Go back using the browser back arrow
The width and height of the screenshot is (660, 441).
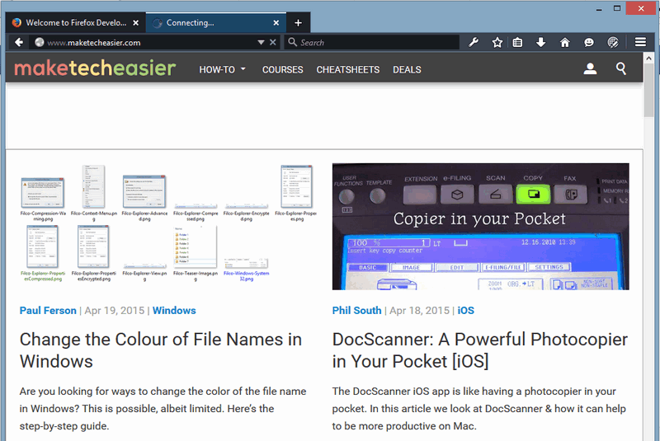pos(18,42)
